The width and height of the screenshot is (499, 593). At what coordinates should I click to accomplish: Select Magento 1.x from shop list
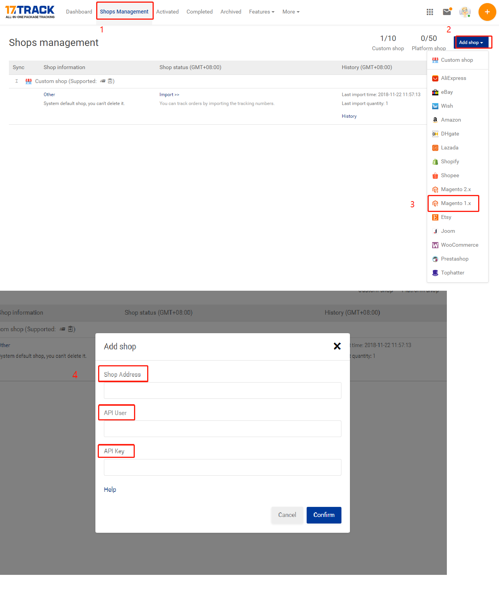pyautogui.click(x=456, y=203)
